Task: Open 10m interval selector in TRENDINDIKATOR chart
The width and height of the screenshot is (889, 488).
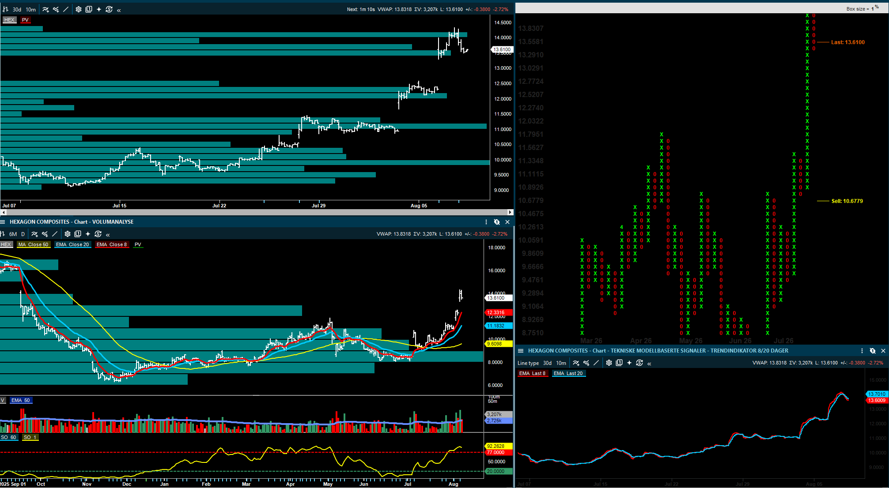Action: point(561,363)
